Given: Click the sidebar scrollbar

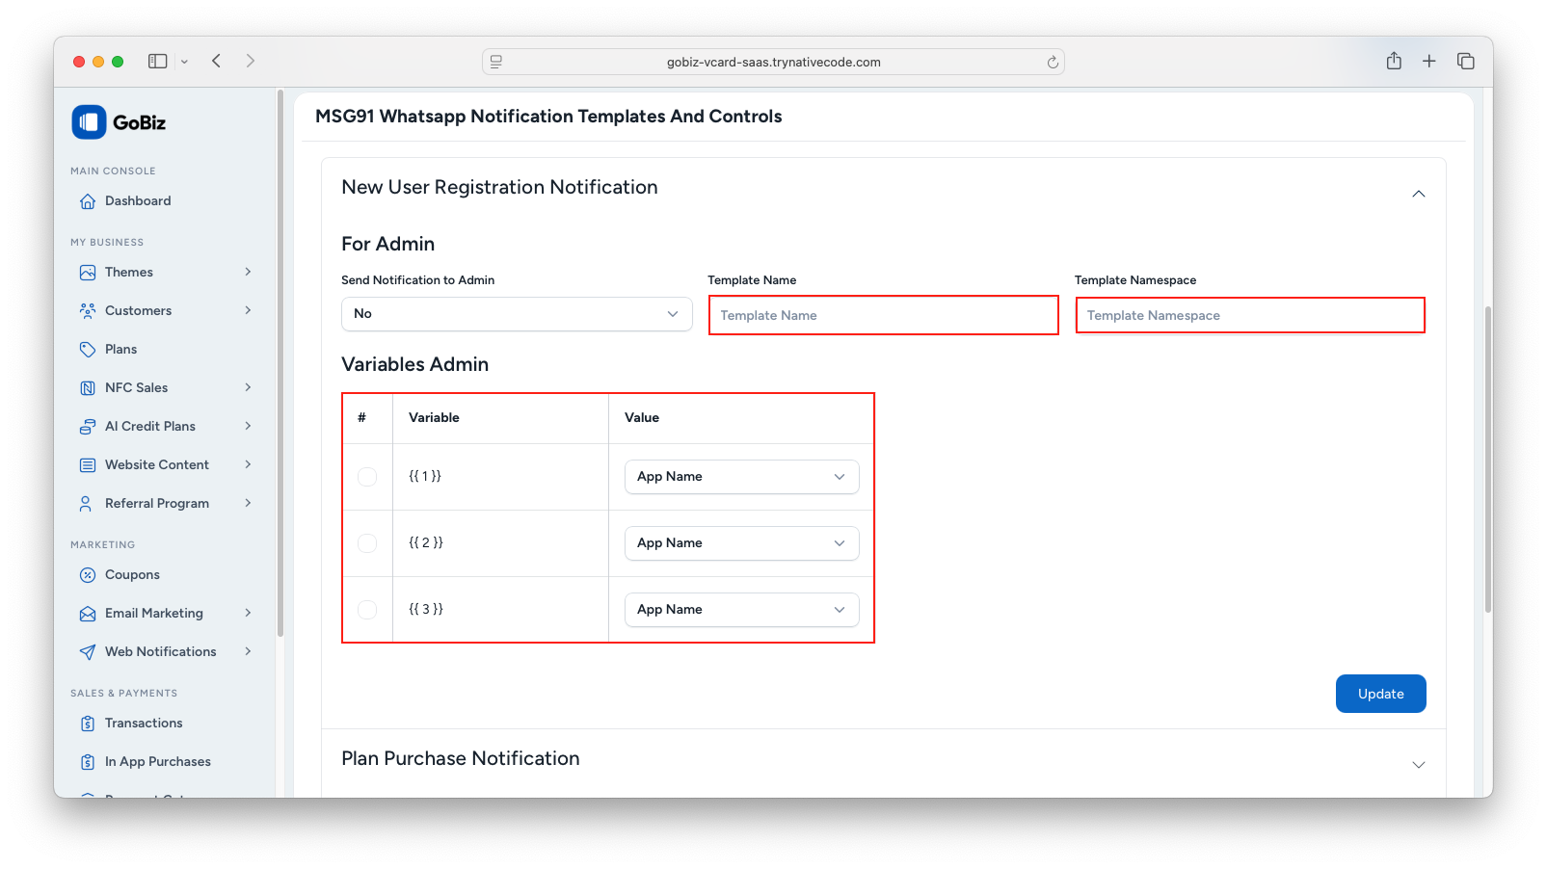Looking at the screenshot, I should point(280,364).
